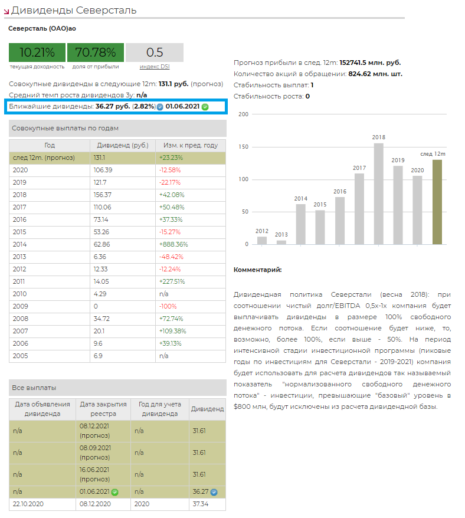This screenshot has width=465, height=518.
Task: Click the +888.36% change value
Action: pos(173,244)
